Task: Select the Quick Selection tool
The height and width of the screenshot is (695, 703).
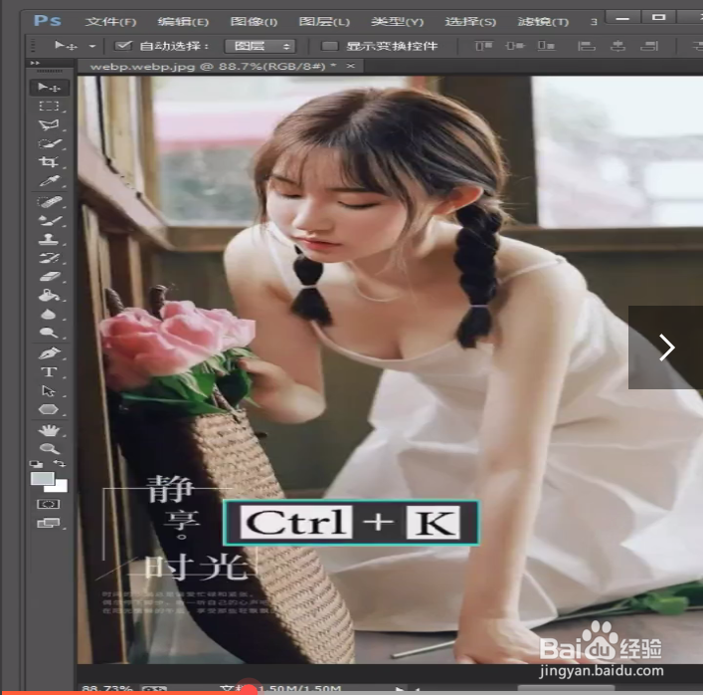Action: click(50, 143)
